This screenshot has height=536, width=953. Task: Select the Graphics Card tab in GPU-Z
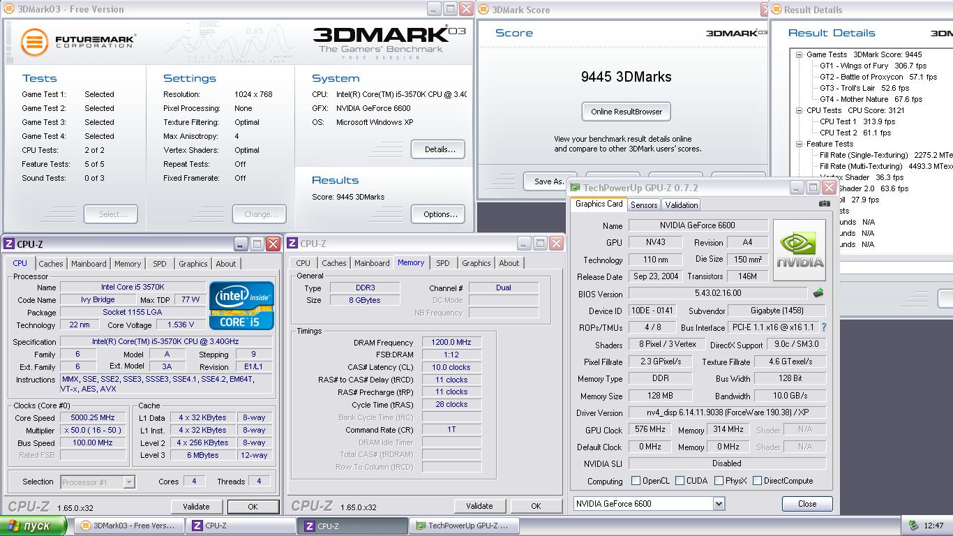[599, 204]
